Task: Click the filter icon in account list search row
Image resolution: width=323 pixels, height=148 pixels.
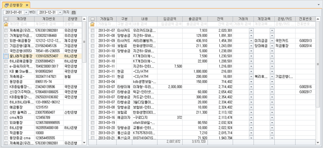Action: pyautogui.click(x=6, y=24)
